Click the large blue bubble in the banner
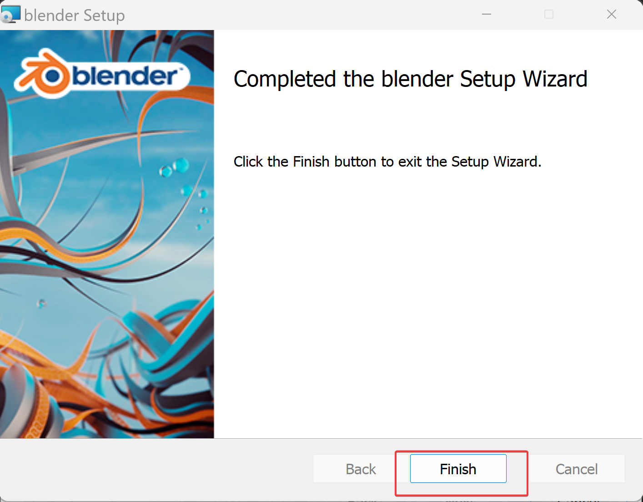The width and height of the screenshot is (643, 502). tap(181, 165)
